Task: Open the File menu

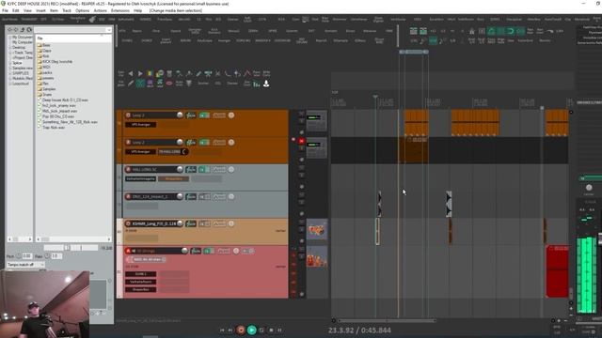Action: coord(5,10)
